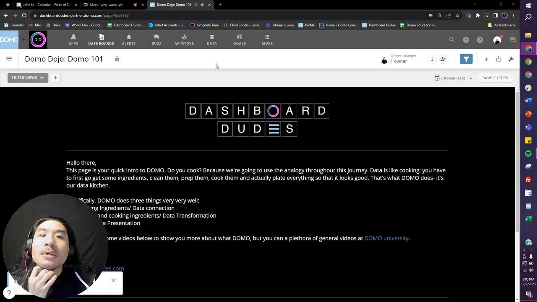Open the Chrome extensions puzzle icon

tap(477, 16)
